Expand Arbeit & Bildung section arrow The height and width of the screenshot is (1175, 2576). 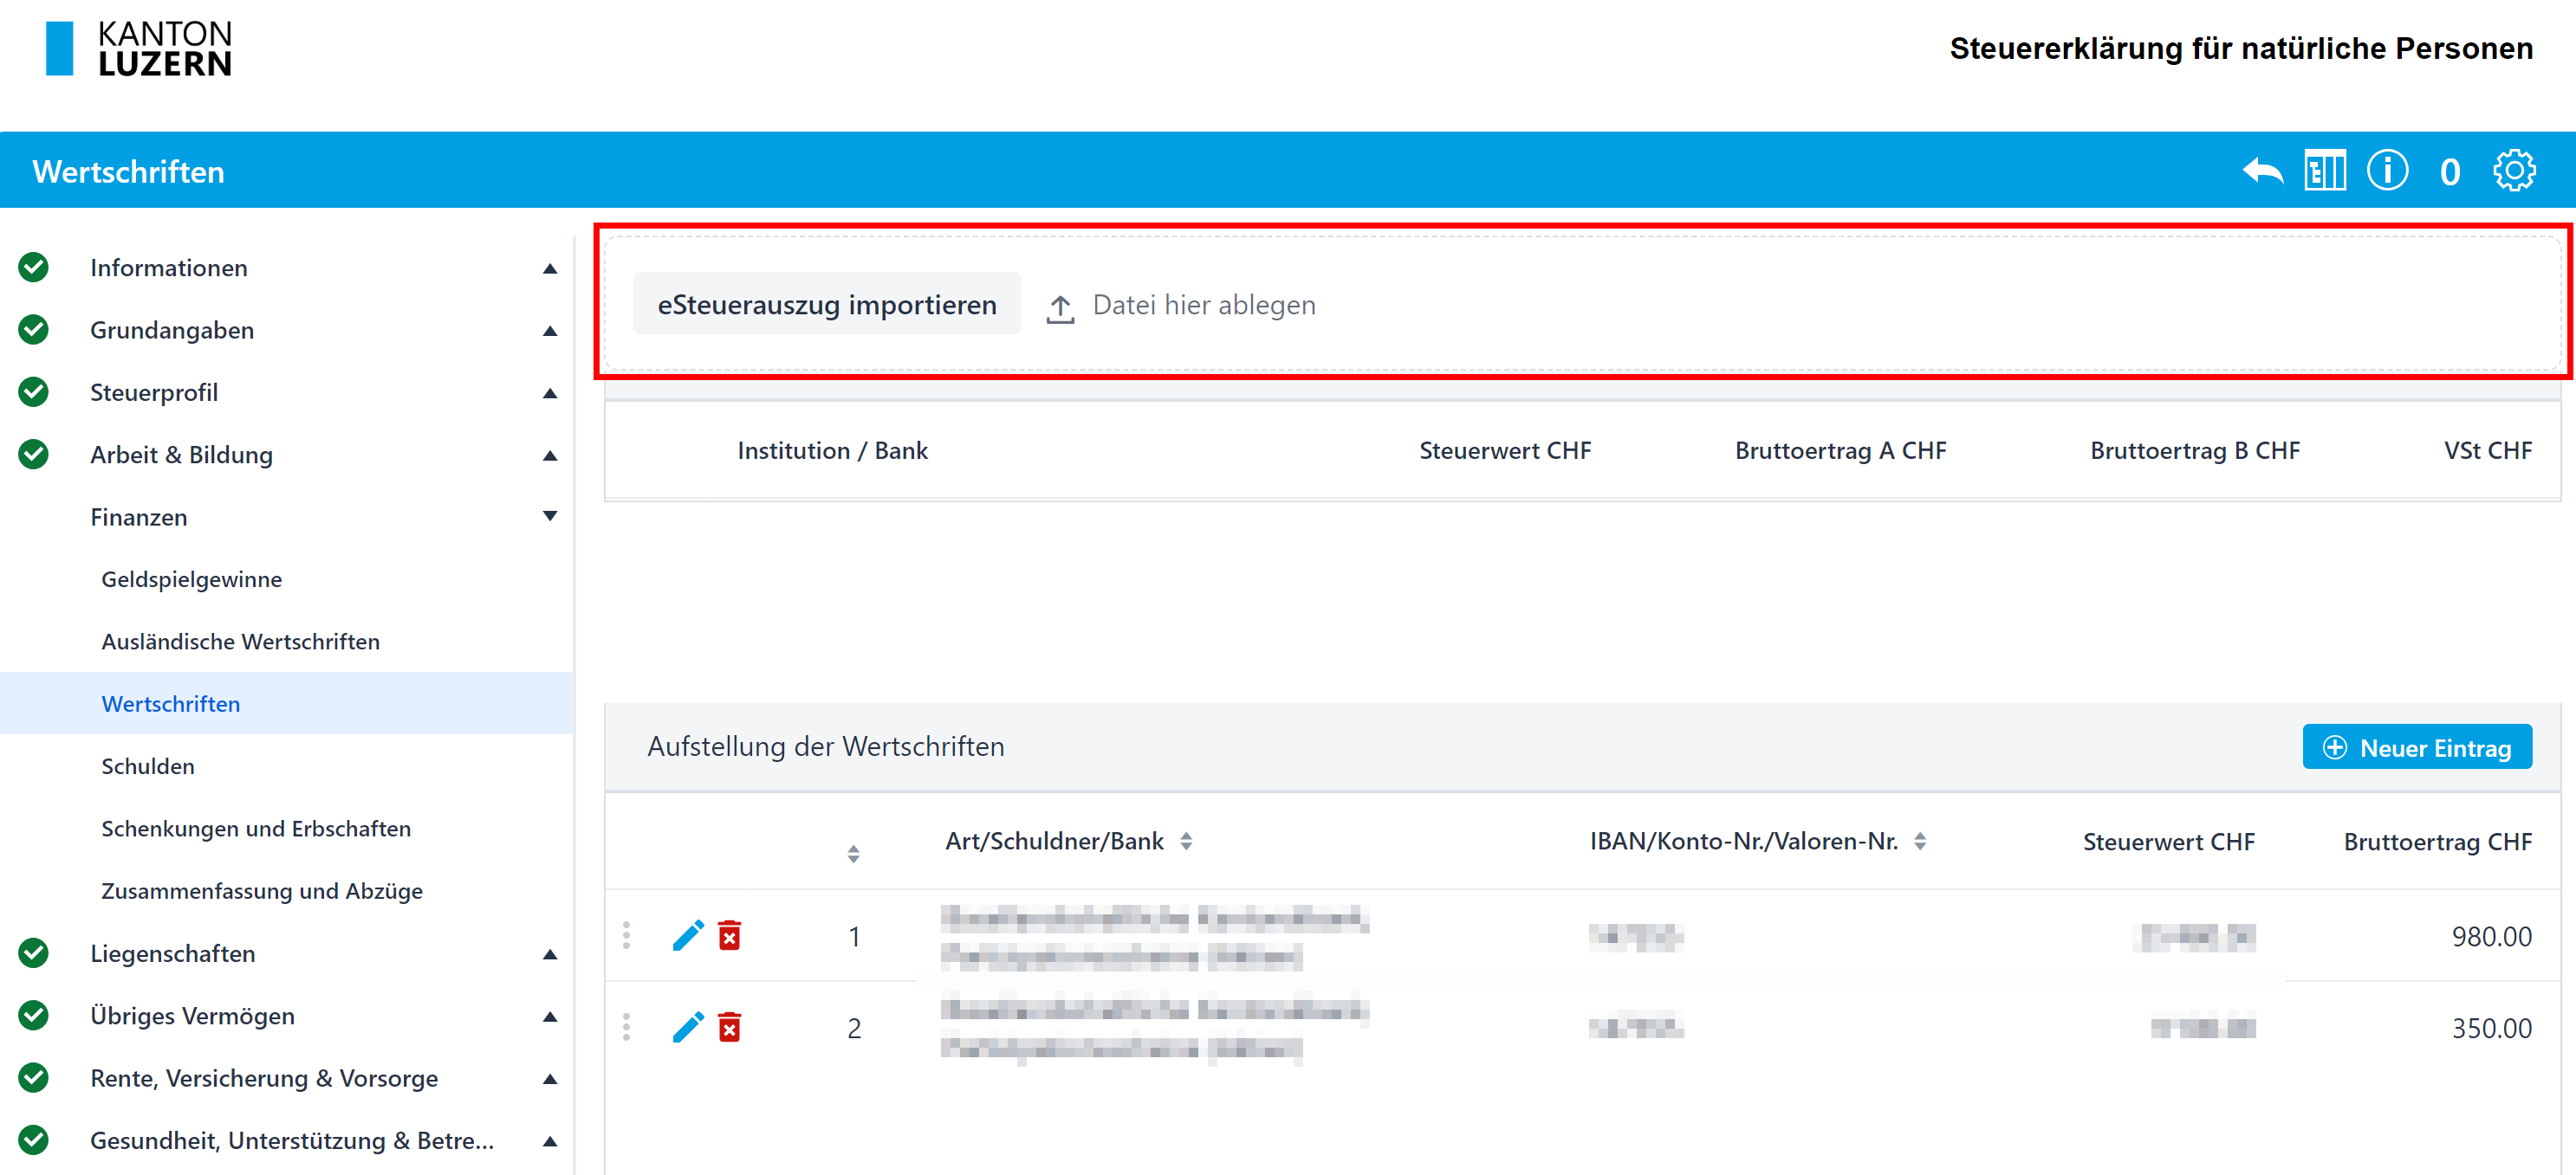(550, 455)
